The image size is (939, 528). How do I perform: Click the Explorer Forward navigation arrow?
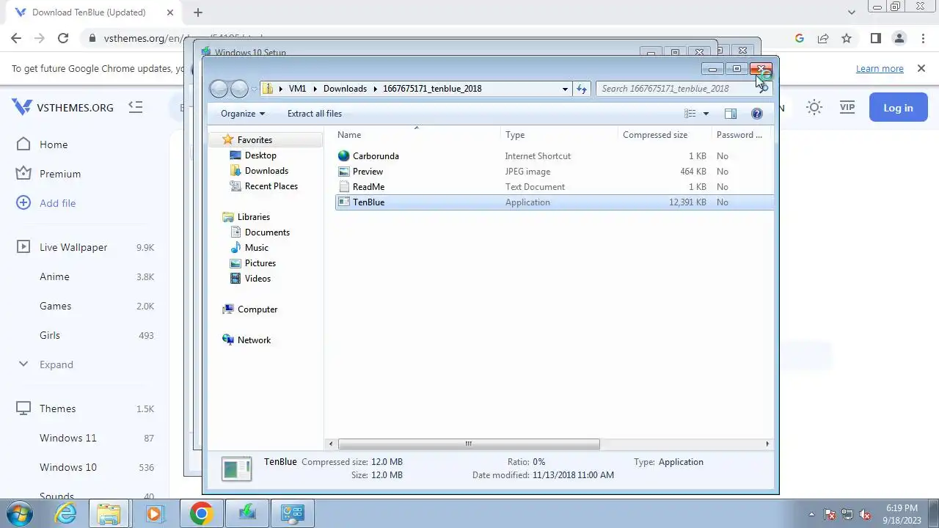(x=239, y=89)
